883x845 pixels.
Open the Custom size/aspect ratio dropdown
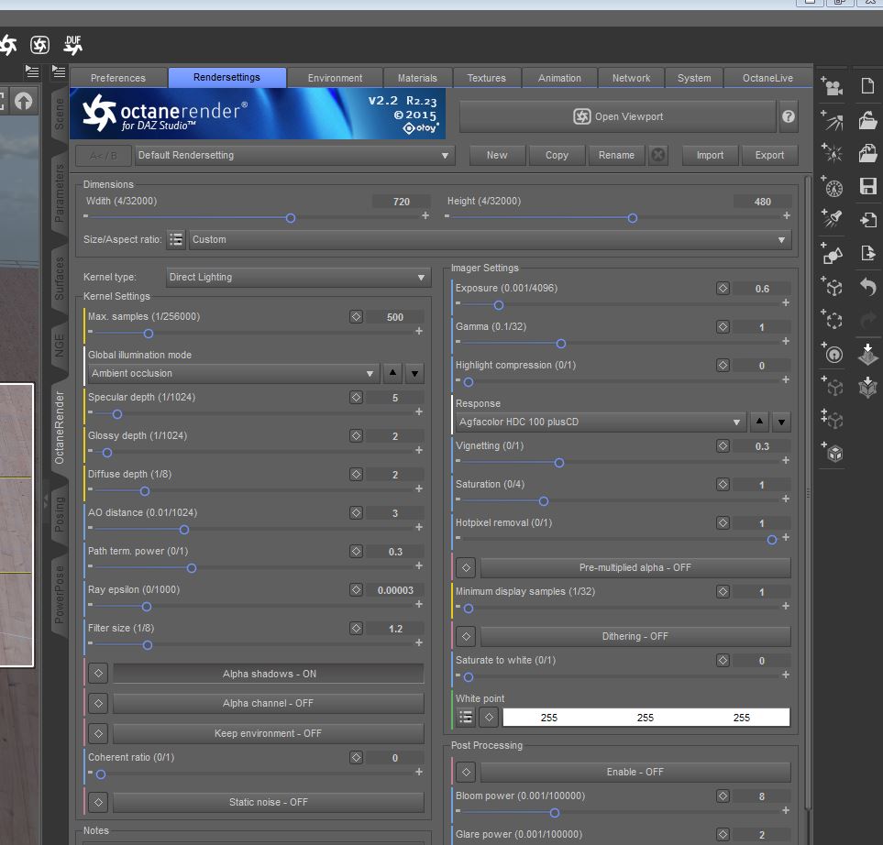(490, 239)
